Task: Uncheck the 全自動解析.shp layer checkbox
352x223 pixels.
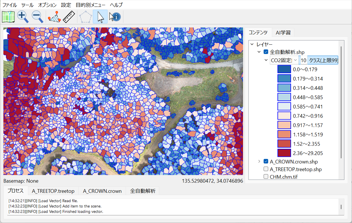Action: (x=266, y=52)
